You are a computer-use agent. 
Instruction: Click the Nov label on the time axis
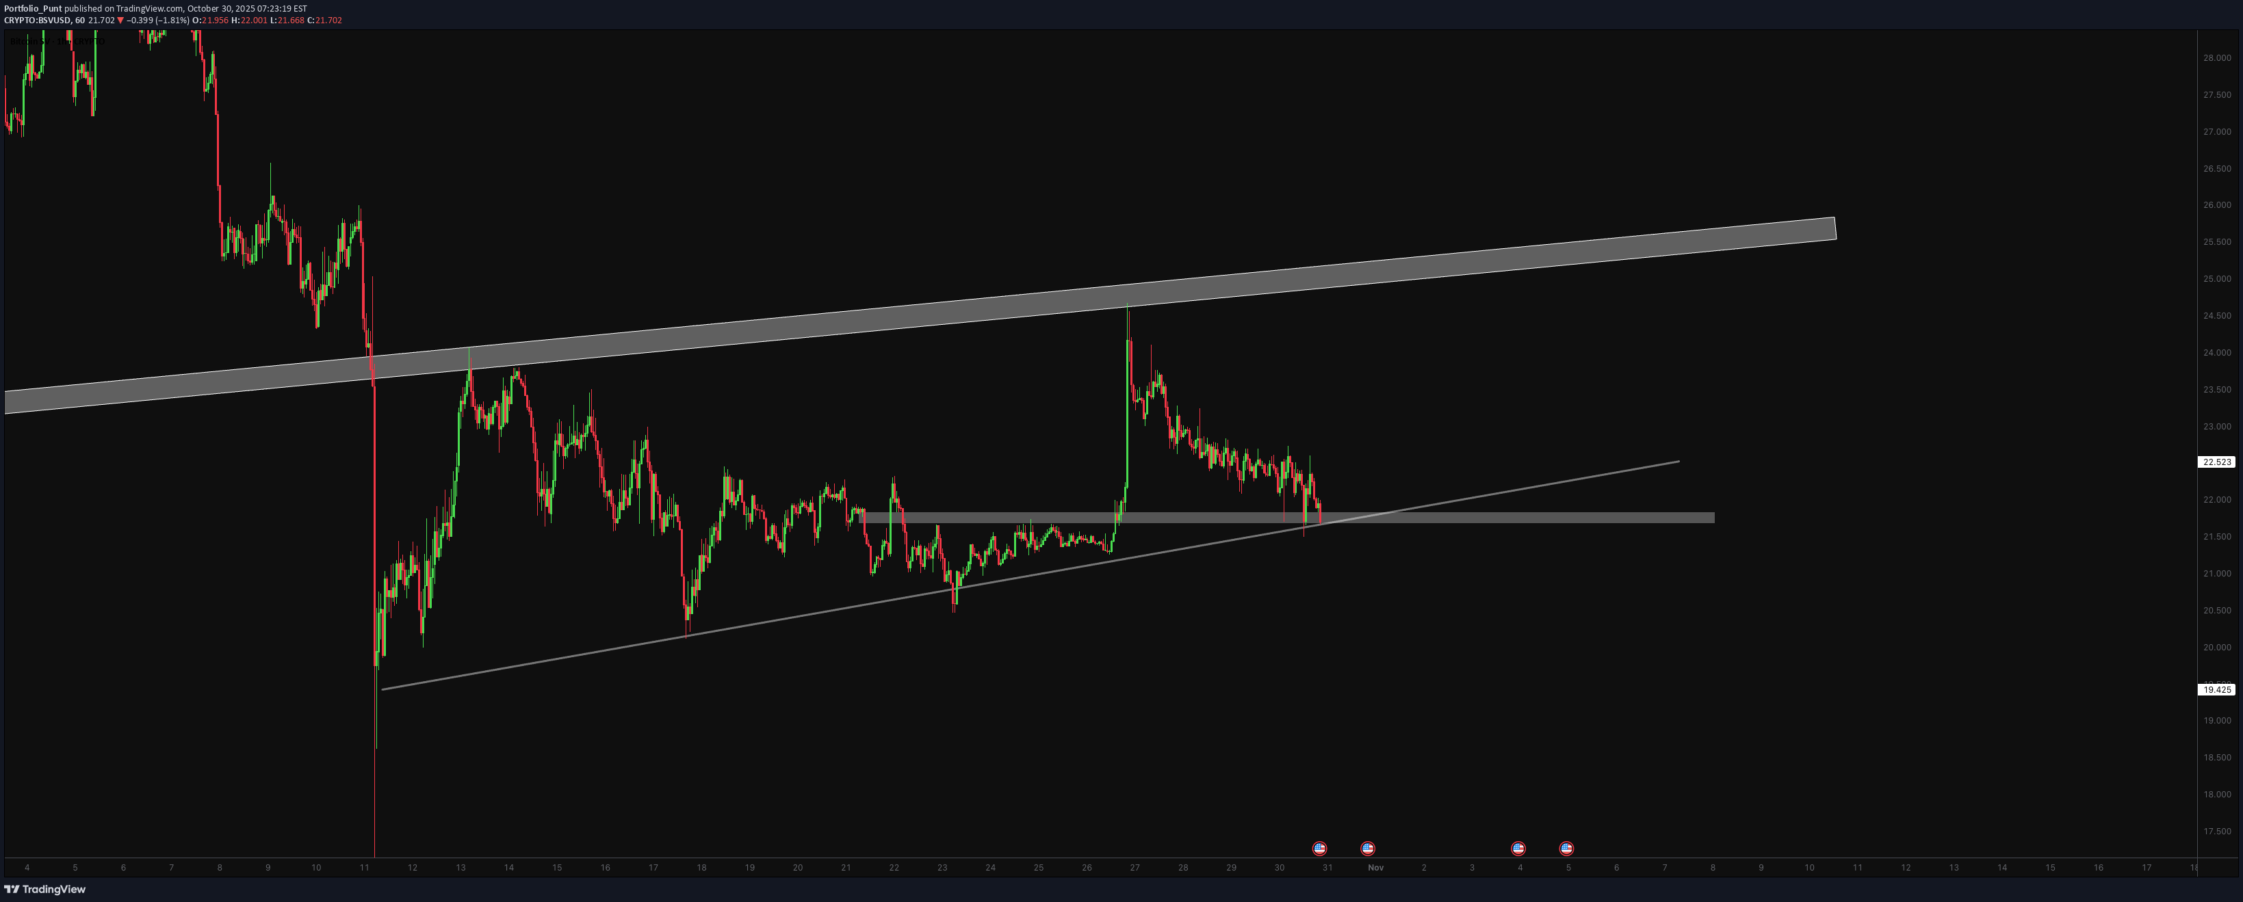tap(1376, 867)
